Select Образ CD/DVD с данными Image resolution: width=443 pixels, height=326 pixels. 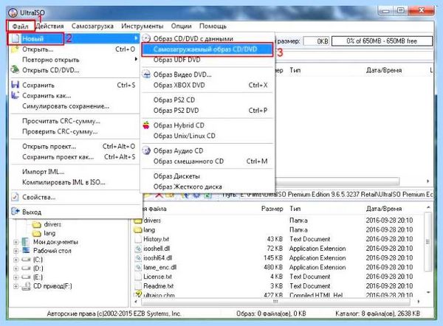207,38
